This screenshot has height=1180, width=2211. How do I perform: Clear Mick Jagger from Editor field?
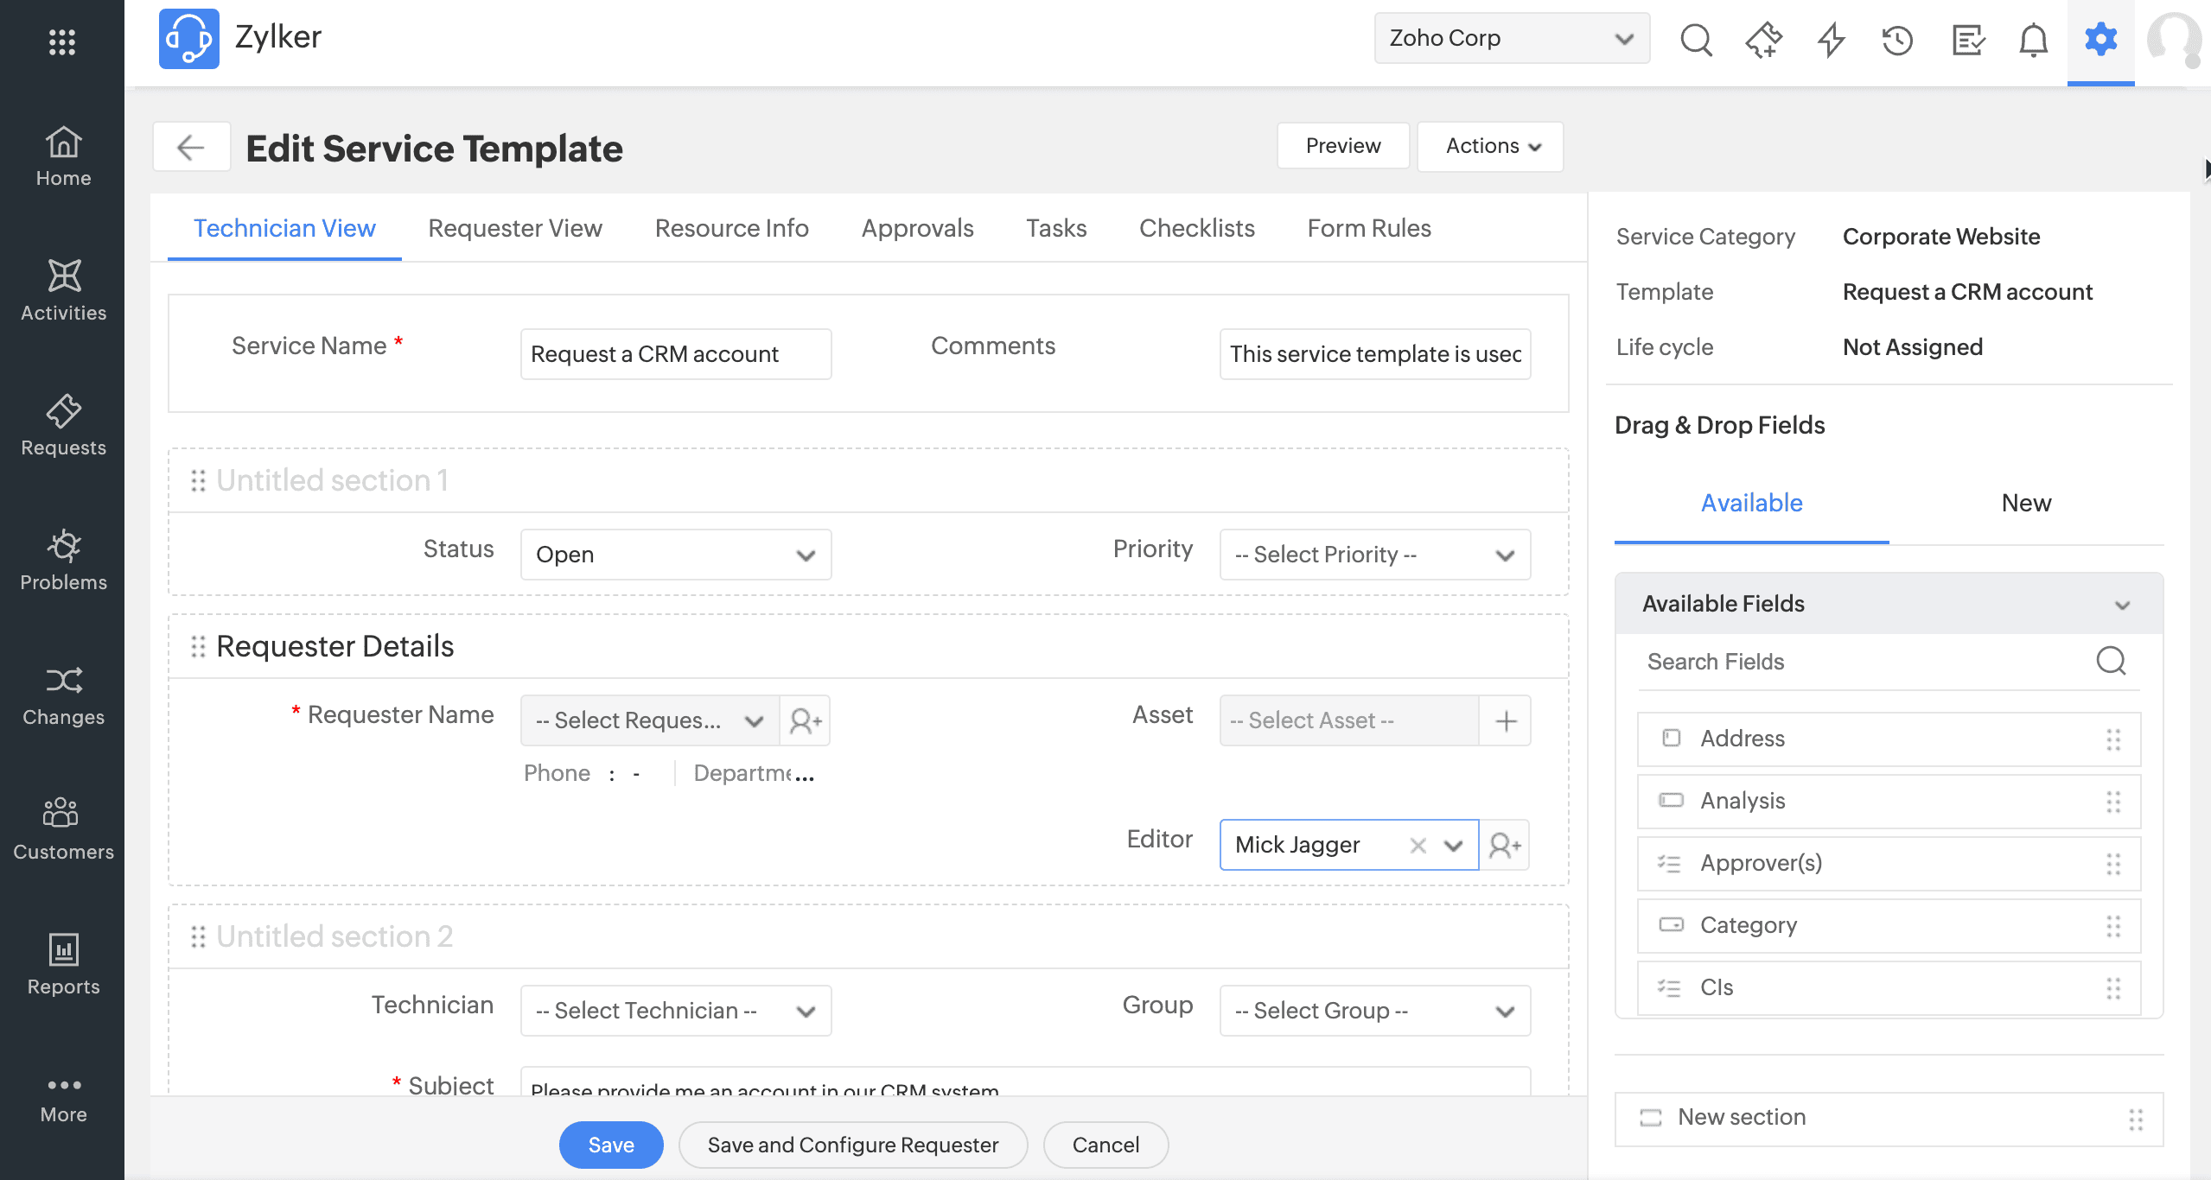tap(1418, 845)
